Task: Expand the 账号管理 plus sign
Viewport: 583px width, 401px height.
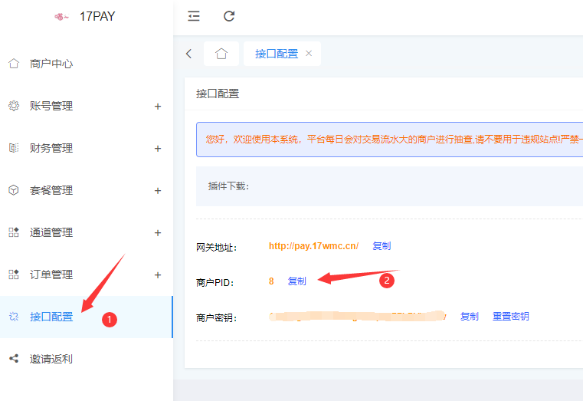Action: coord(158,107)
